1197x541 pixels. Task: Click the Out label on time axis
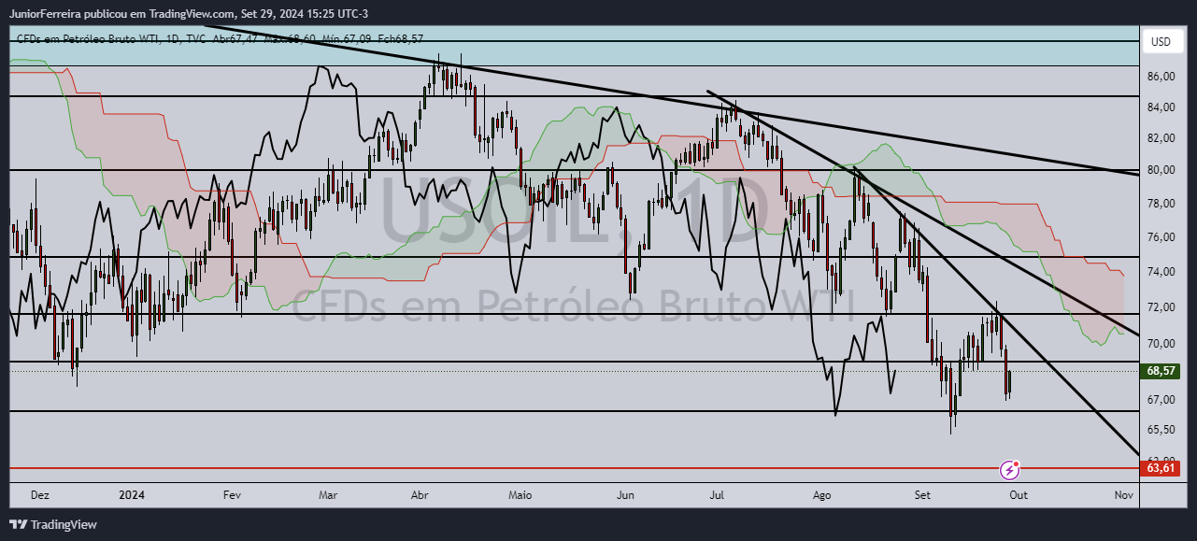[x=1018, y=495]
